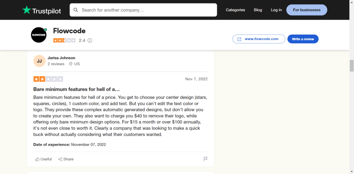Click the two-star review rating

pyautogui.click(x=48, y=79)
